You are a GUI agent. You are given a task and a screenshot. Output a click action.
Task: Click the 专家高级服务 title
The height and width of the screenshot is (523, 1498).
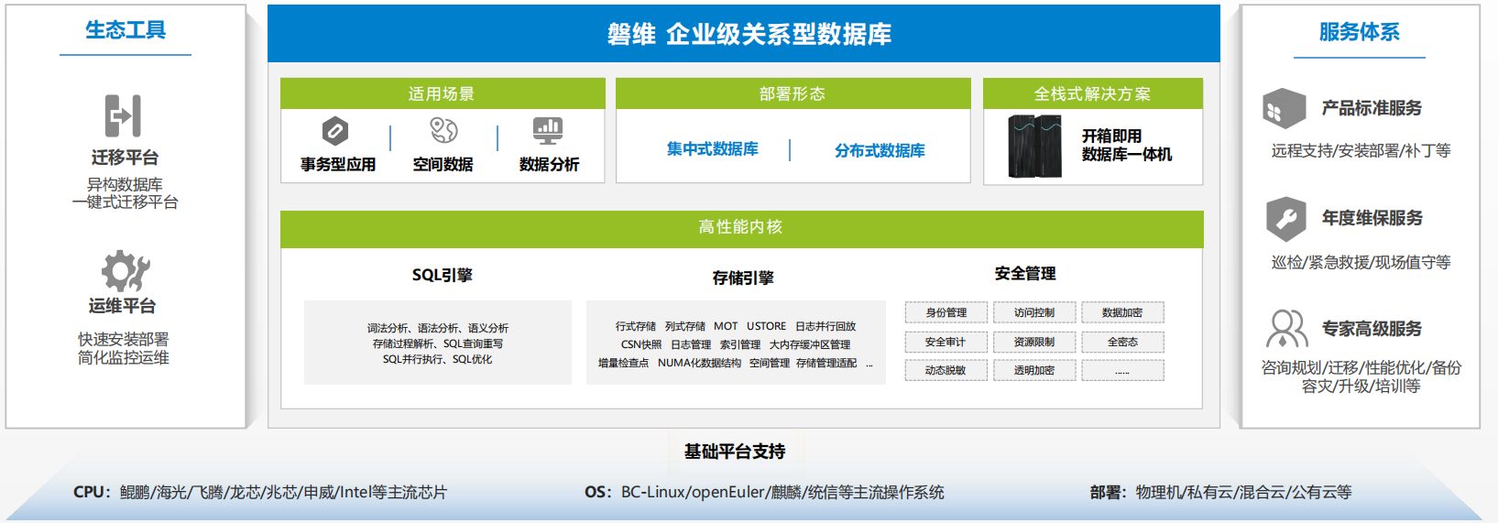pos(1372,329)
